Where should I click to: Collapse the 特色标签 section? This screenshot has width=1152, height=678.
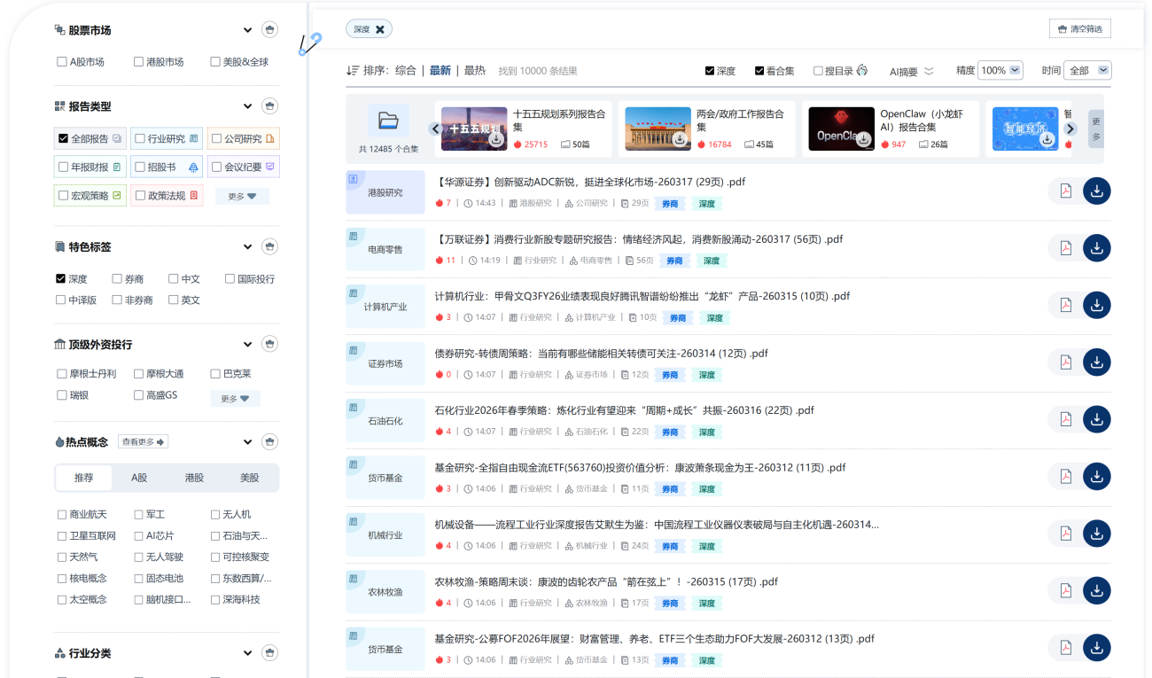248,247
